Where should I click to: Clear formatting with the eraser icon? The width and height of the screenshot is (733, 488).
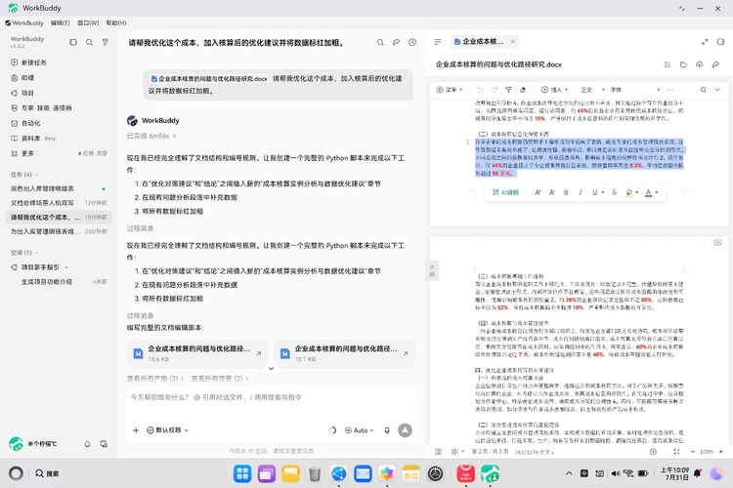[x=523, y=89]
